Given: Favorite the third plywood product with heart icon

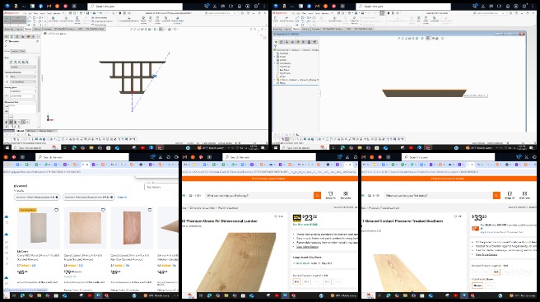Looking at the screenshot, I should click(150, 210).
